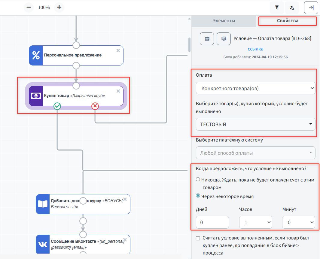Zoom out with the minus button
Screen dimensions: 320x259
point(28,8)
